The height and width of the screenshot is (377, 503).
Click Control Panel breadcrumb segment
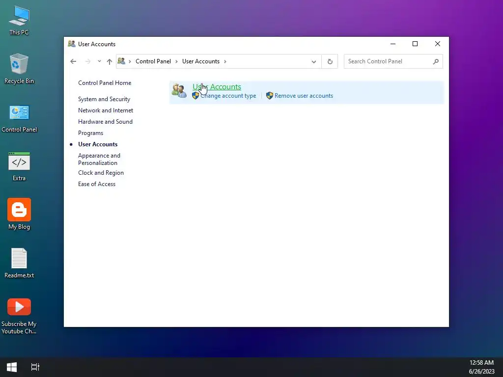coord(153,61)
